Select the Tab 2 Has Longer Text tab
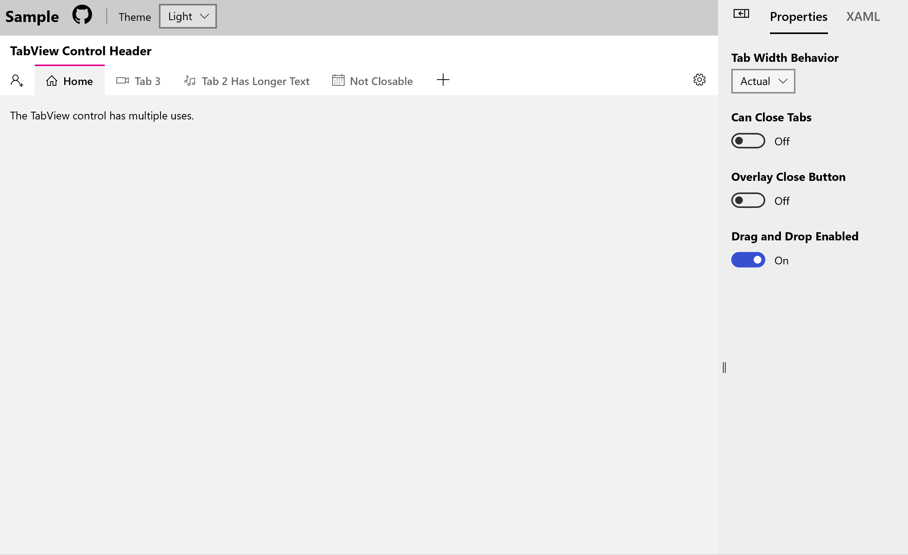Image resolution: width=908 pixels, height=555 pixels. point(255,81)
